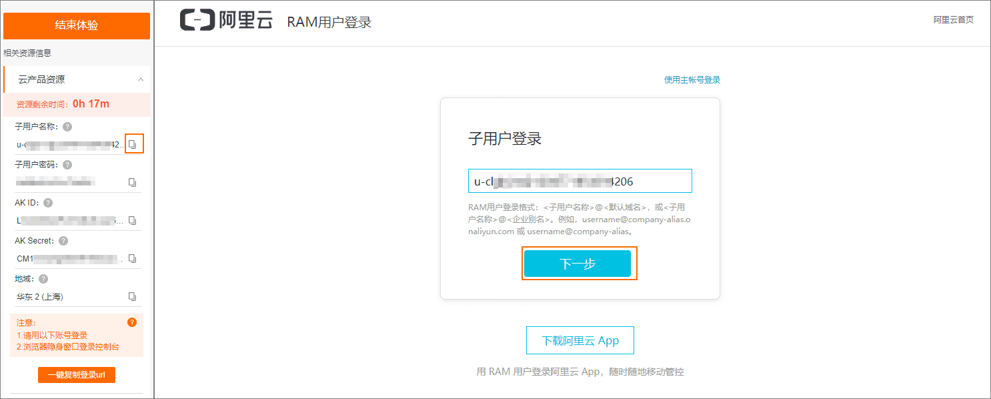
Task: Copy the 子用户密码 value
Action: [x=133, y=182]
